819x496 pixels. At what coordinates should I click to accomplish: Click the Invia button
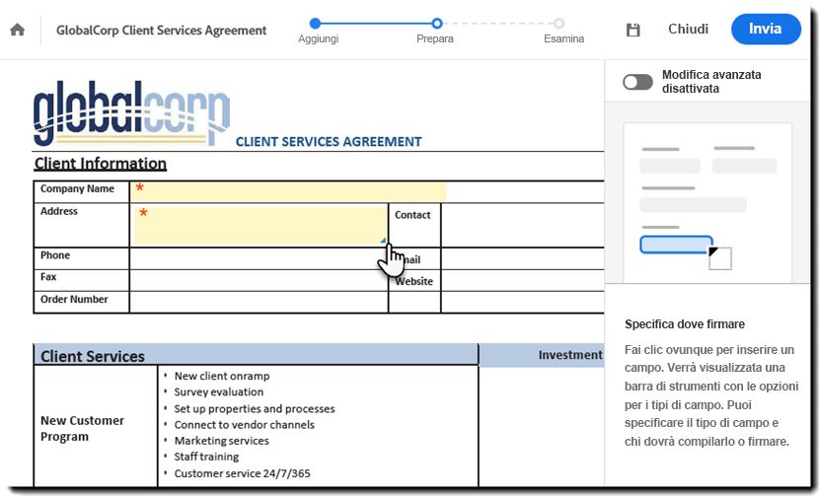[766, 29]
